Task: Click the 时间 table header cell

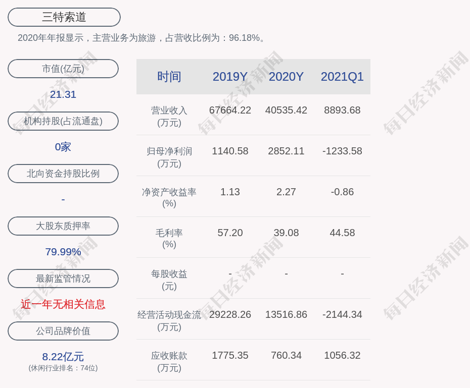Action: pyautogui.click(x=169, y=77)
